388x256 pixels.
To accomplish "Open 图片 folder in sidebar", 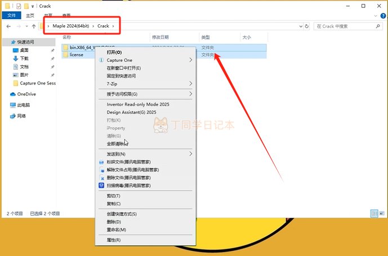I will 24,75.
